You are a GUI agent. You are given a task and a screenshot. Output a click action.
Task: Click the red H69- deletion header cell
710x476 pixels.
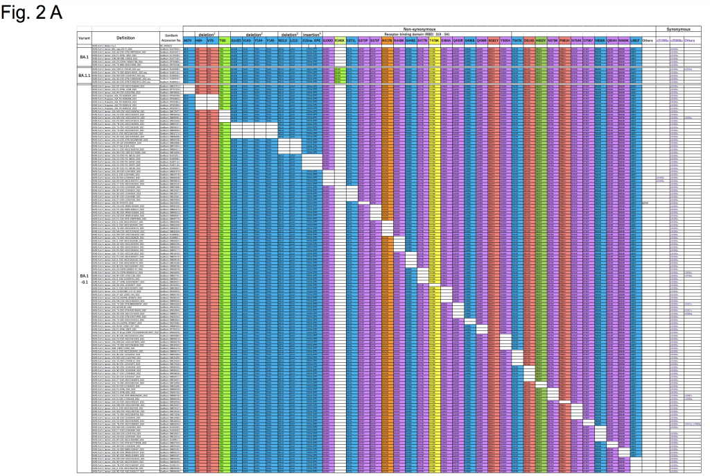point(200,41)
